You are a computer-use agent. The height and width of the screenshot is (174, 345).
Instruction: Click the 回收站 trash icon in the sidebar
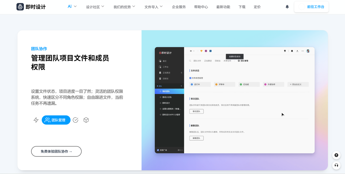[x=160, y=78]
